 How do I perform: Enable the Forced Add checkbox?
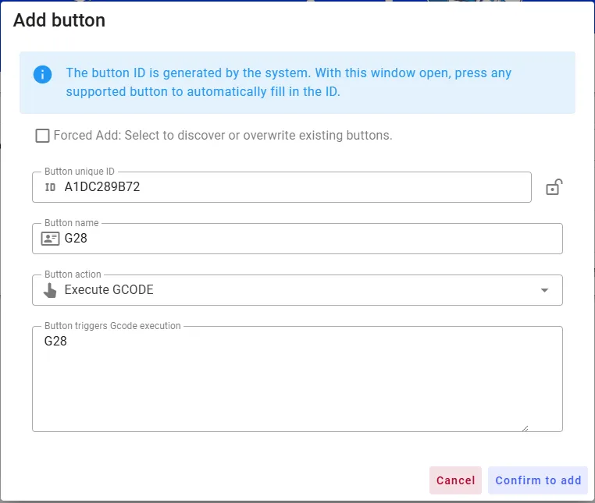(42, 136)
